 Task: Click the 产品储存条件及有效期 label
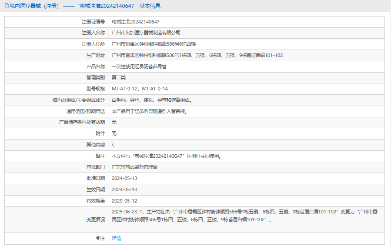82,122
